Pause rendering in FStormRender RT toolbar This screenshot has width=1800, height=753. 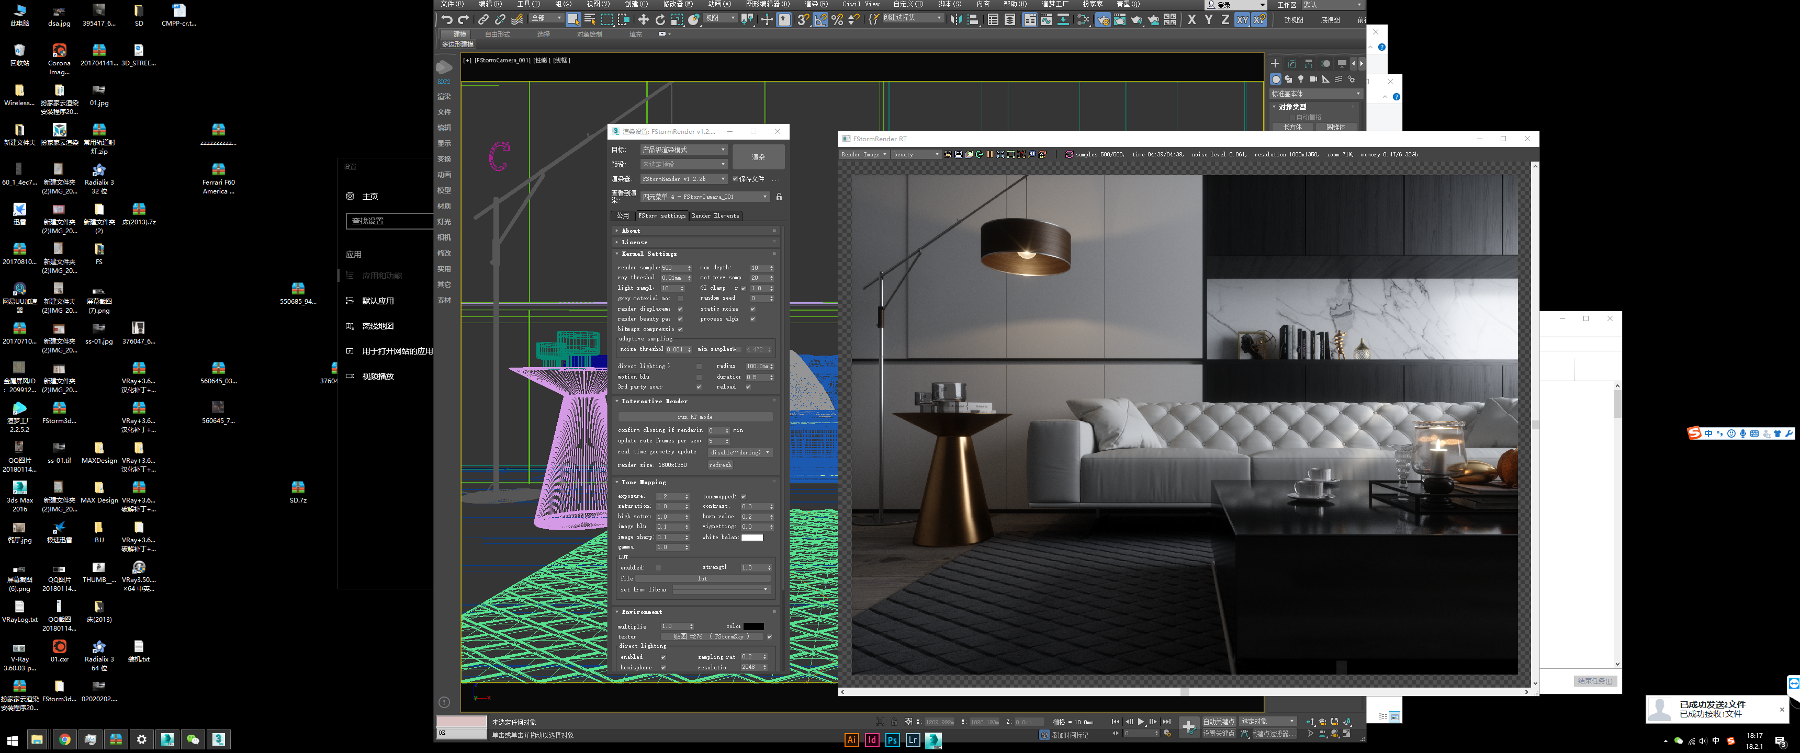pyautogui.click(x=990, y=154)
